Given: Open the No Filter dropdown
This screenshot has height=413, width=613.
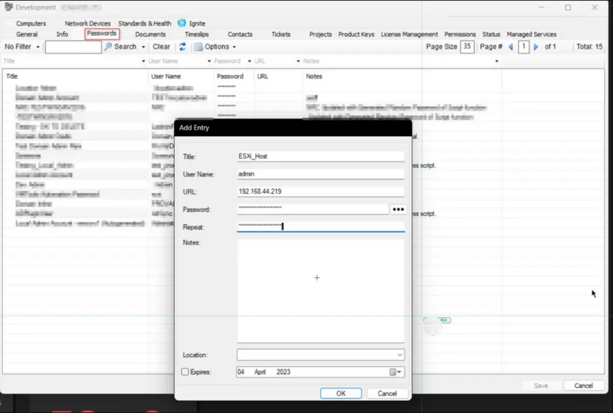Looking at the screenshot, I should [x=22, y=47].
